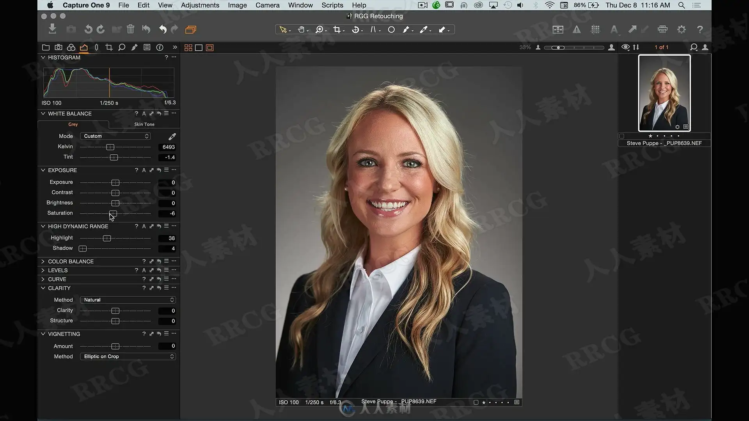Image resolution: width=749 pixels, height=421 pixels.
Task: Expand the Curve panel
Action: (43, 279)
